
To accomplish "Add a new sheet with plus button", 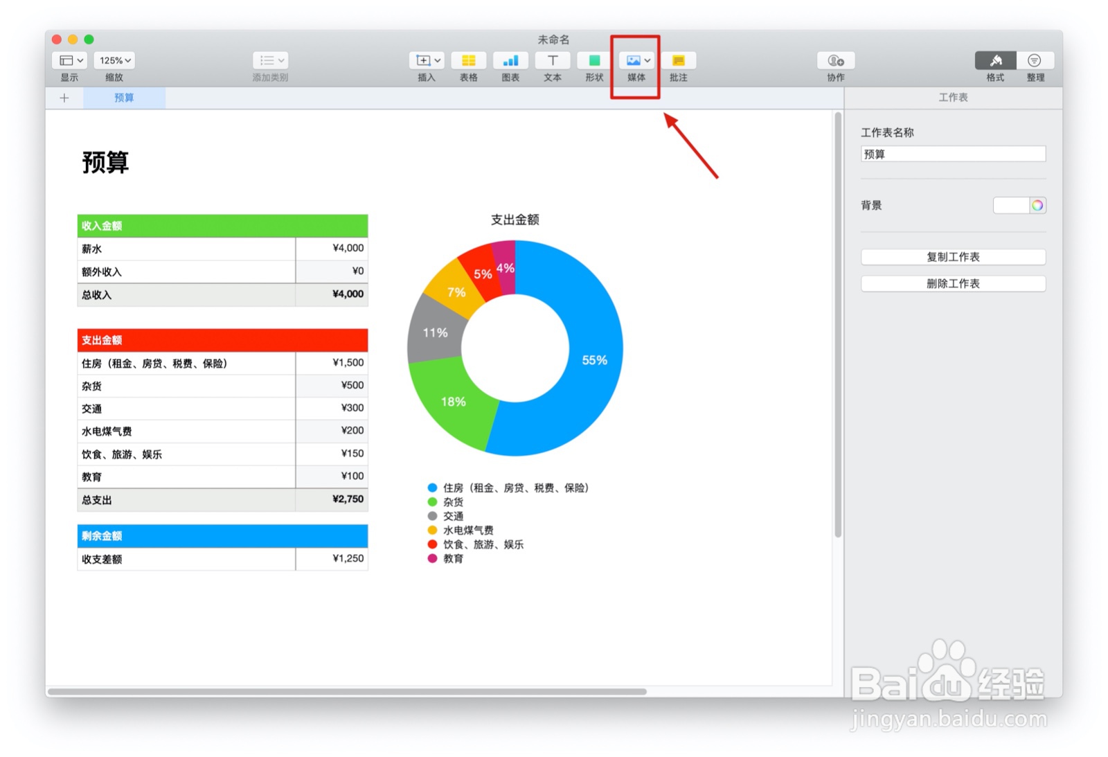I will [x=64, y=98].
